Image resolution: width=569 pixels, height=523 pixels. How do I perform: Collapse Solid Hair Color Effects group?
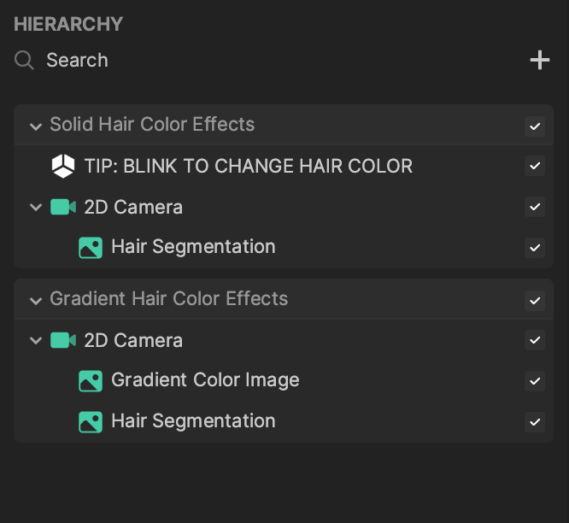pos(36,126)
